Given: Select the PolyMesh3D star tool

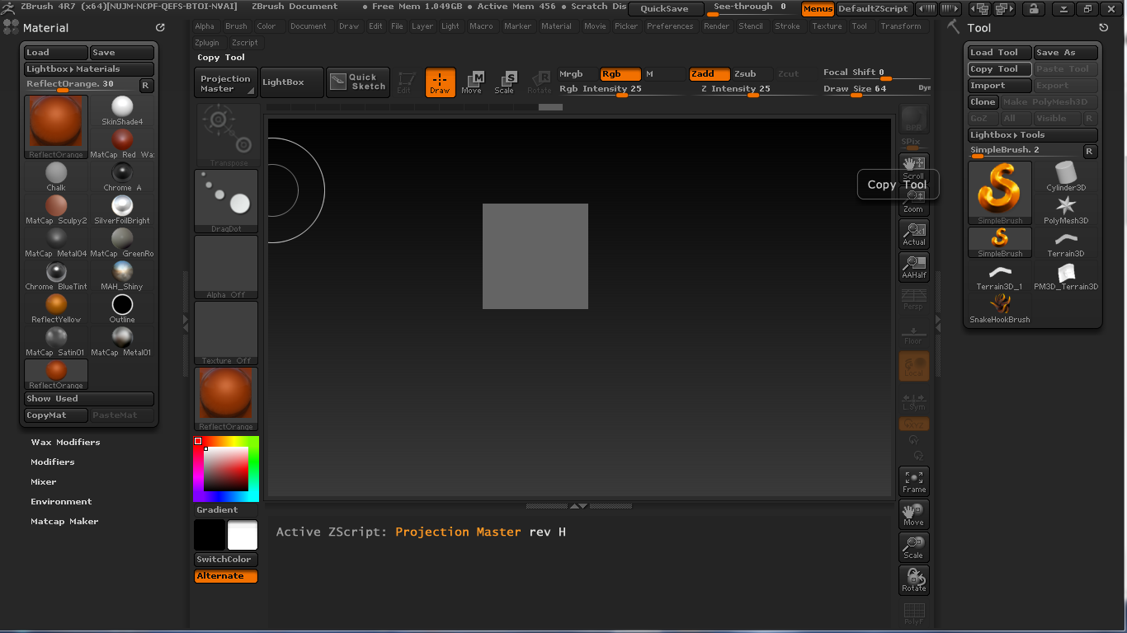Looking at the screenshot, I should pos(1066,210).
